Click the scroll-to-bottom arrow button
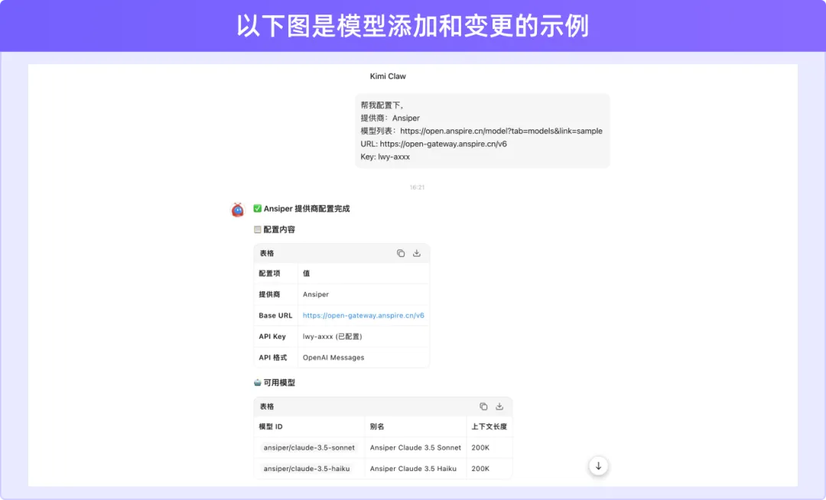The width and height of the screenshot is (826, 500). pos(598,466)
